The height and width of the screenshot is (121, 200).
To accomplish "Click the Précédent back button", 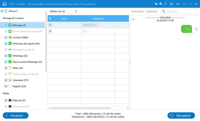I will point(16,116).
